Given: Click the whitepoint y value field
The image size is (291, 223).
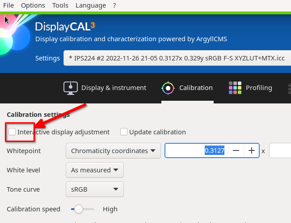Looking at the screenshot, I should point(280,150).
